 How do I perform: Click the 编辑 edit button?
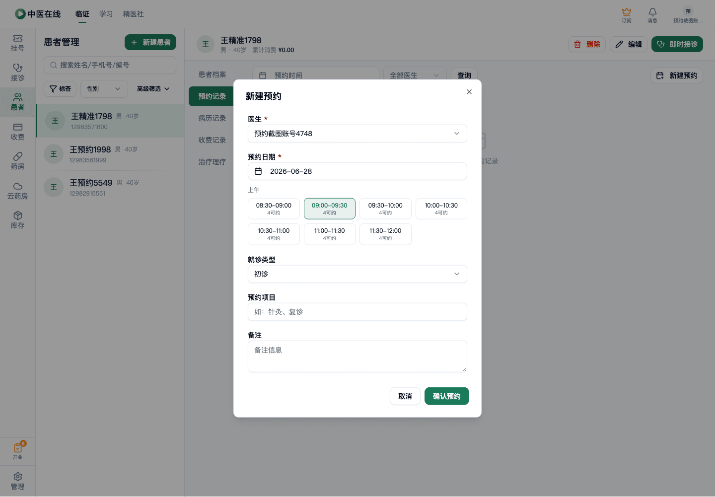(x=629, y=44)
